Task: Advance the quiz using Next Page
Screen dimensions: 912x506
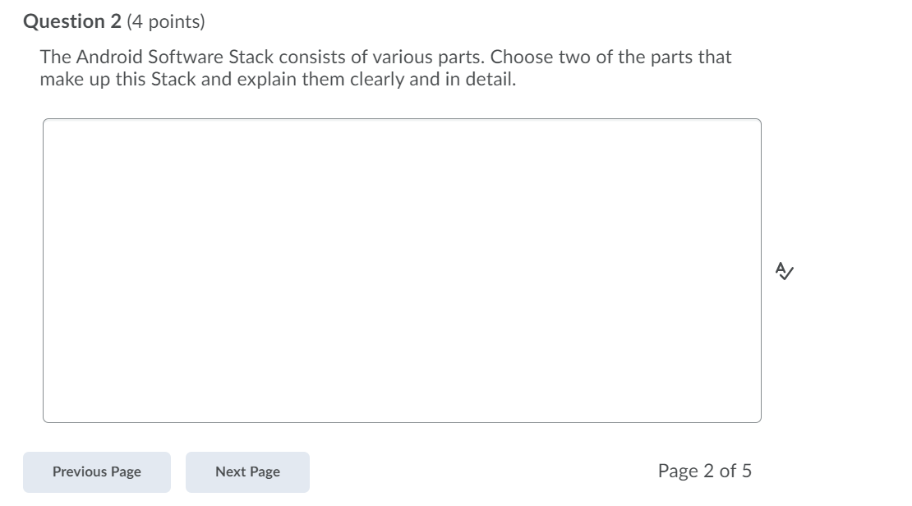Action: tap(247, 471)
